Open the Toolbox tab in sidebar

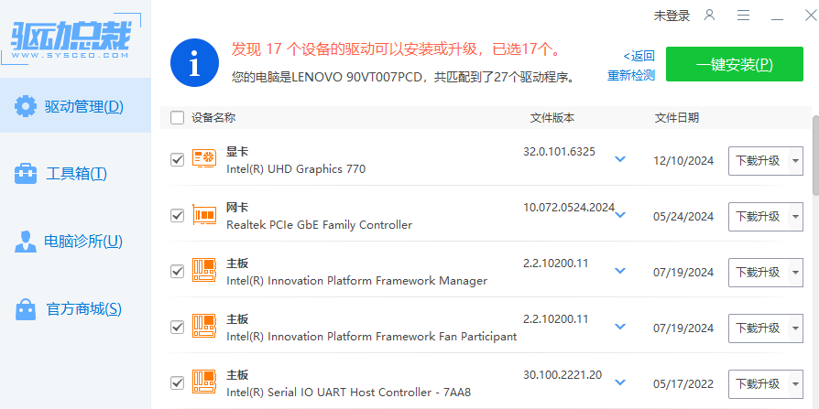tap(76, 174)
